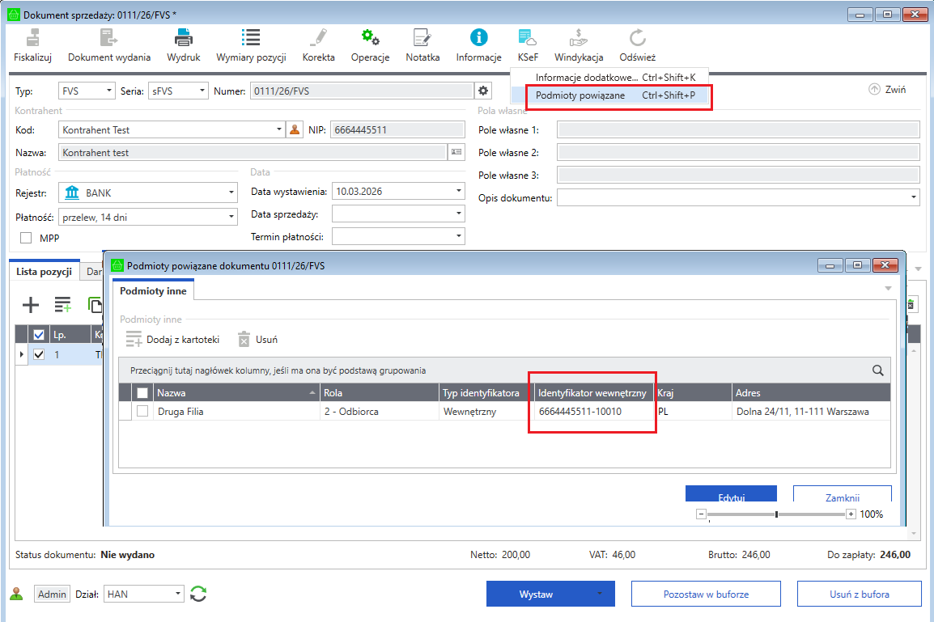
Task: Open the Wydruk printer icon
Action: coord(184,37)
